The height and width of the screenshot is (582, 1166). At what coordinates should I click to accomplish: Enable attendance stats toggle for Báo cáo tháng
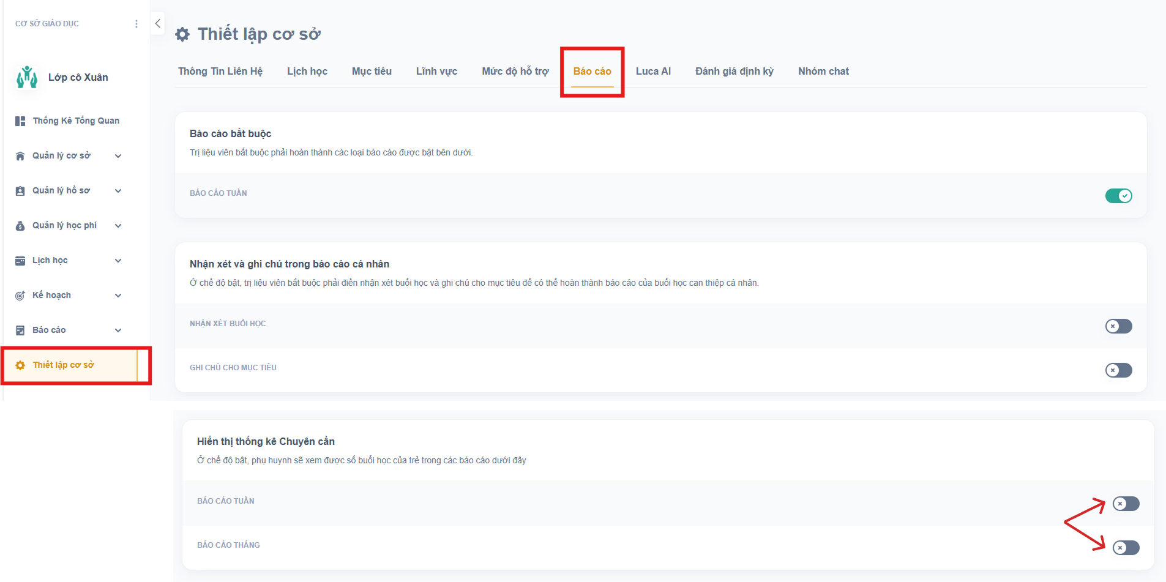(1126, 548)
